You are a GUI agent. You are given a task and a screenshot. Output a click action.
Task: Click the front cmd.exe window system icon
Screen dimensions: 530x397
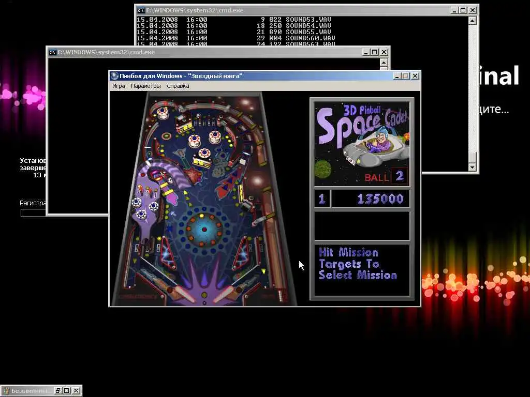52,52
